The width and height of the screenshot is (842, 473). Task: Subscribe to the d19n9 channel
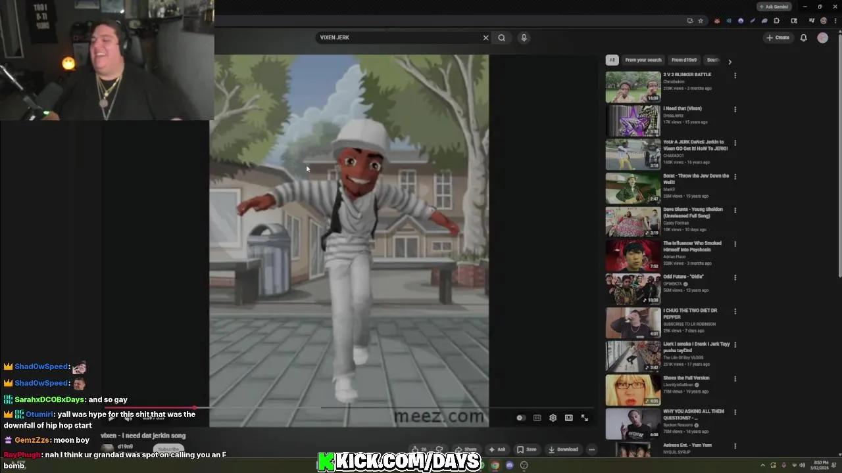(x=168, y=449)
